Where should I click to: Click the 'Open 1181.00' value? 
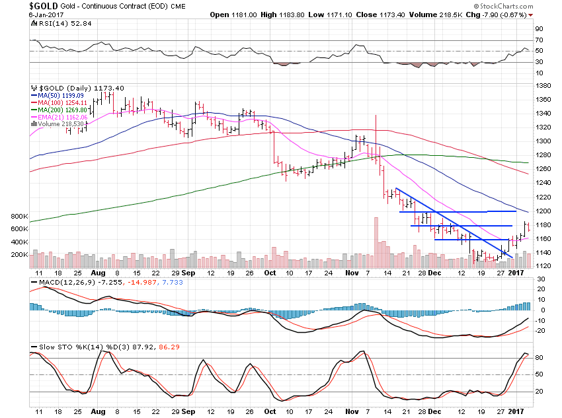click(x=233, y=15)
